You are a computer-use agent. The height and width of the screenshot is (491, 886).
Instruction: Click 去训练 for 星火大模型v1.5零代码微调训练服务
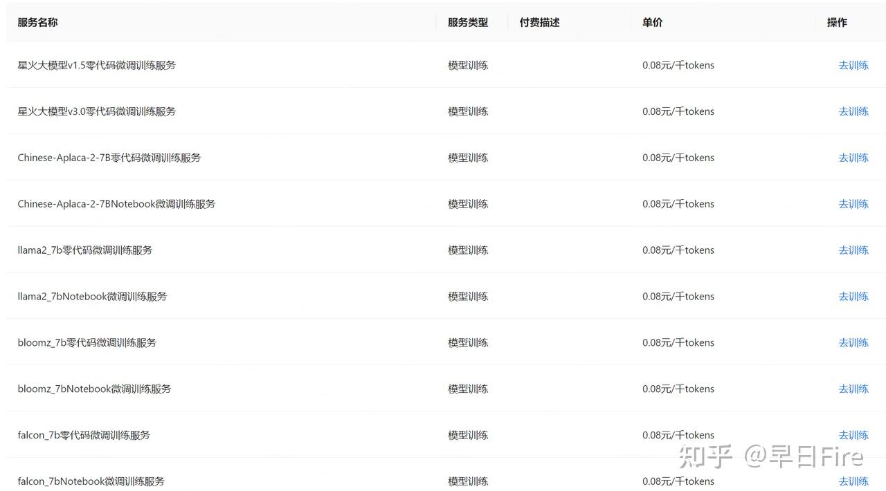tap(853, 65)
